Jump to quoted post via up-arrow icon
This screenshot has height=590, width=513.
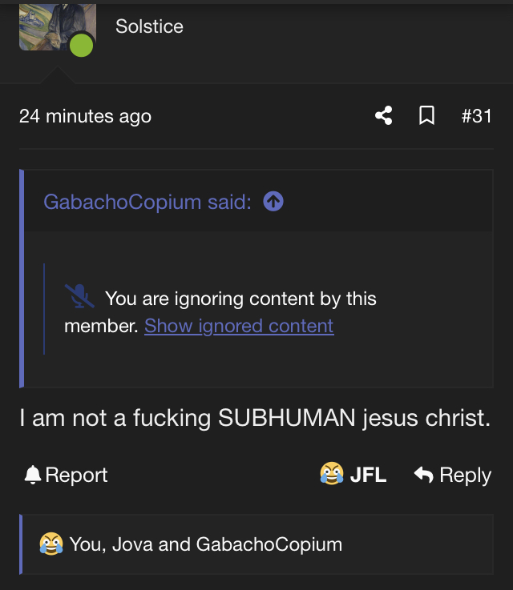click(x=273, y=202)
